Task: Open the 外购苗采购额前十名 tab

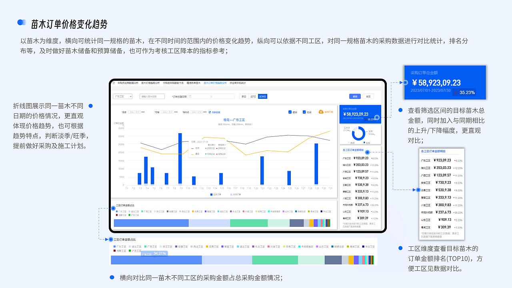Action: (173, 83)
